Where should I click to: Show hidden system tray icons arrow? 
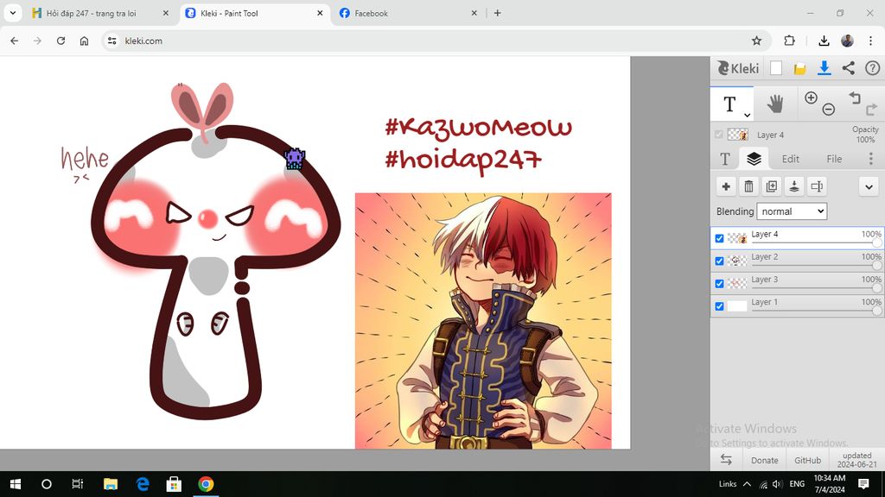click(x=747, y=483)
